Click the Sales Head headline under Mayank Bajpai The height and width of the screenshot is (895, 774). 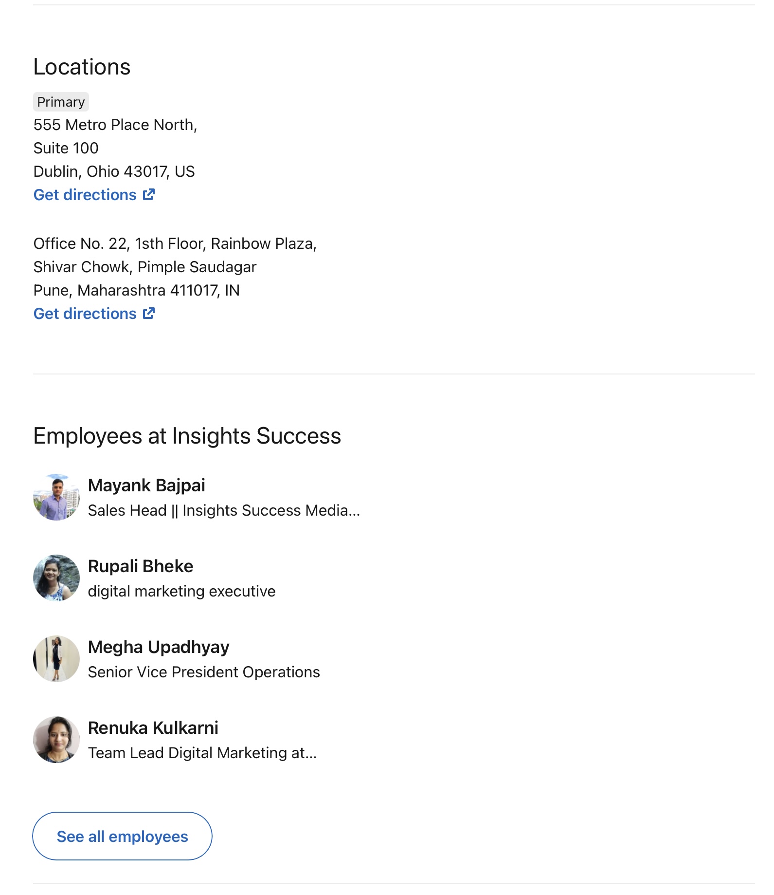[x=224, y=510]
